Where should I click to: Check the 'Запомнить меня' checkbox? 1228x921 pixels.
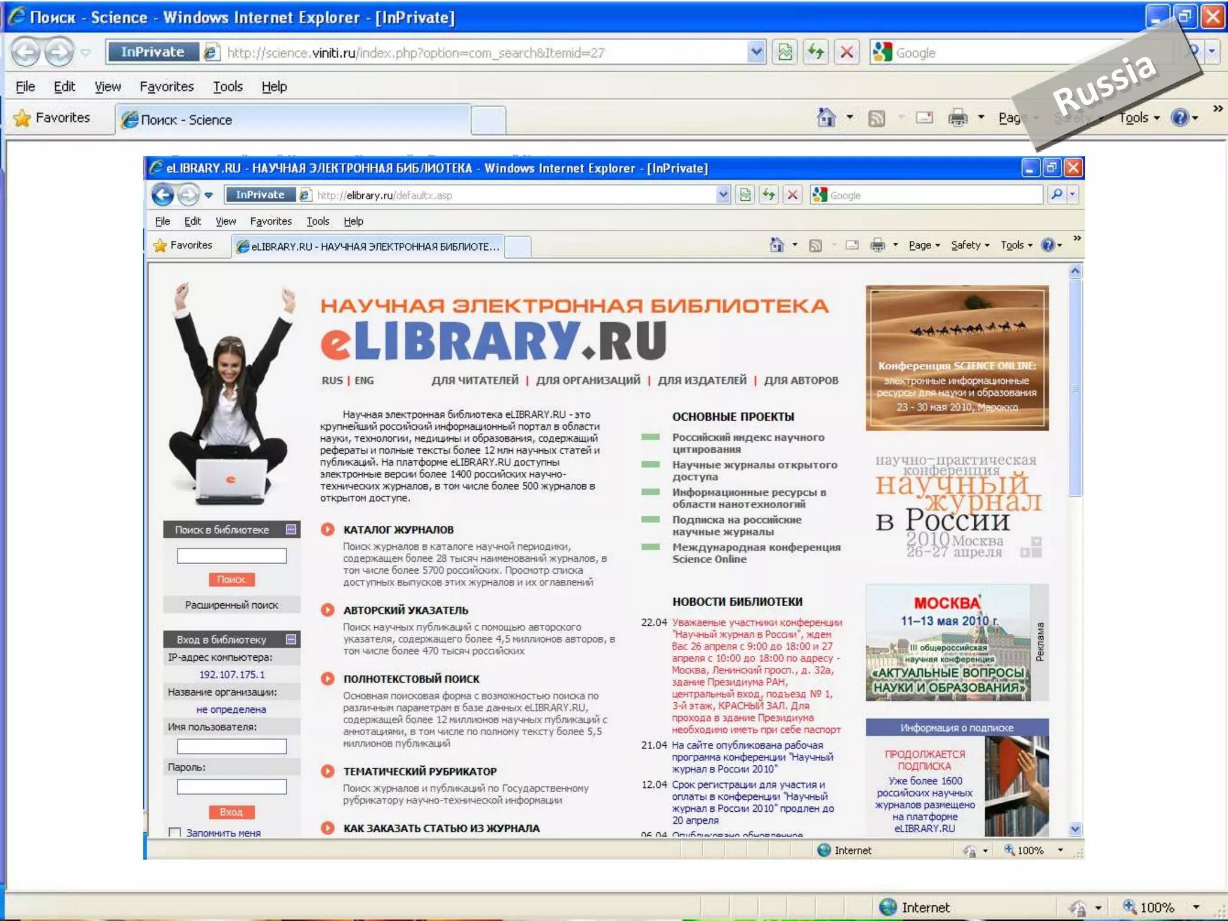point(175,832)
